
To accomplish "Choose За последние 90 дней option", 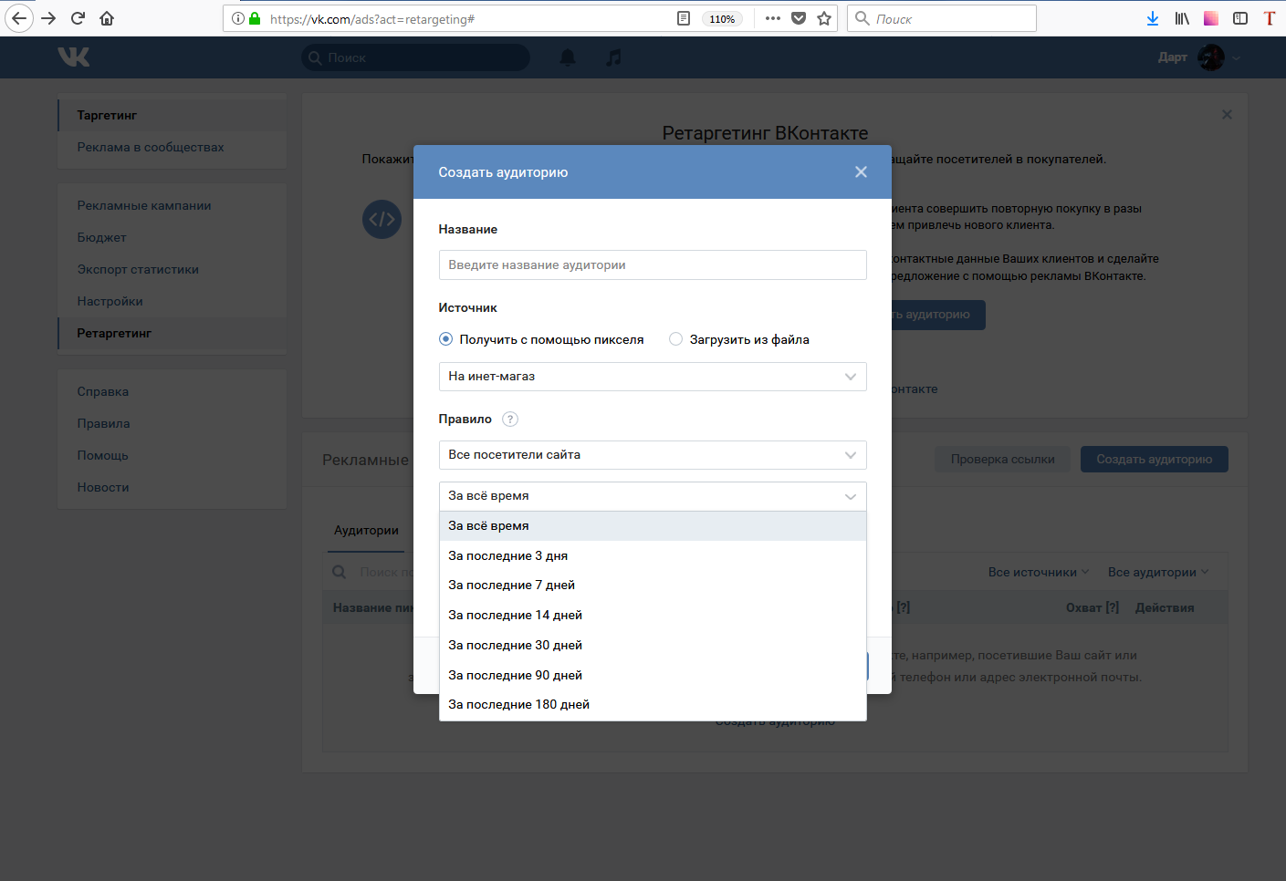I will click(653, 675).
